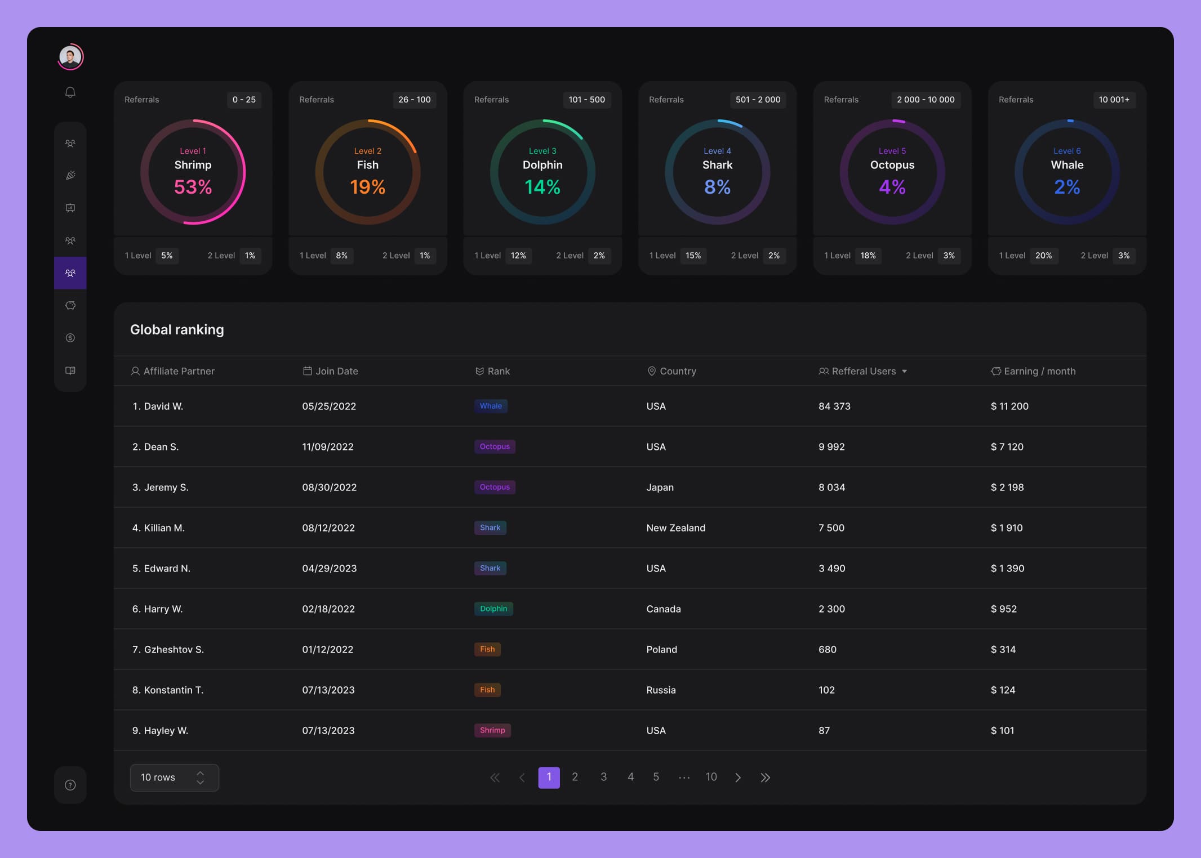The height and width of the screenshot is (858, 1201).
Task: Click the highlighted purple people sidebar icon
Action: [70, 273]
